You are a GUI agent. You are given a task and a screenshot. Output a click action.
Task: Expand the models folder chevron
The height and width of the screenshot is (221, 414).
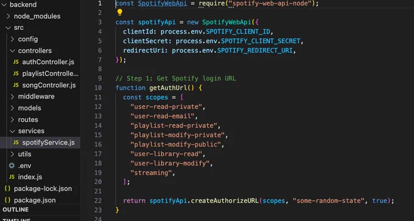tap(12, 108)
